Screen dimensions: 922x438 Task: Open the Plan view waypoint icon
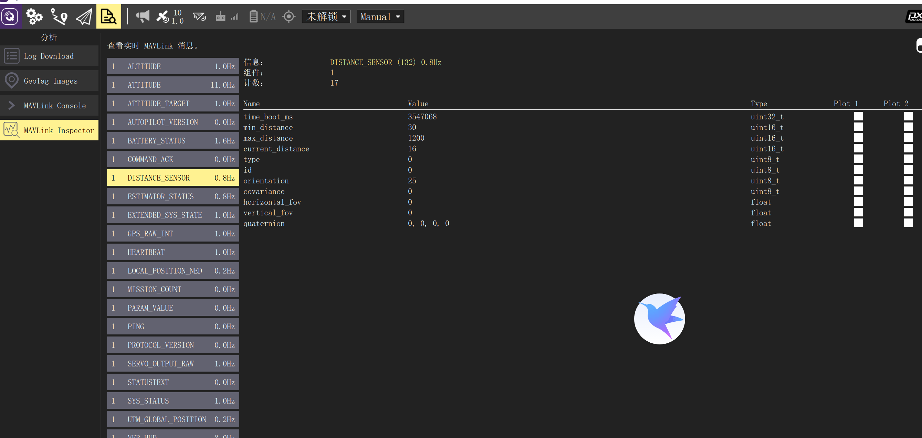click(59, 17)
